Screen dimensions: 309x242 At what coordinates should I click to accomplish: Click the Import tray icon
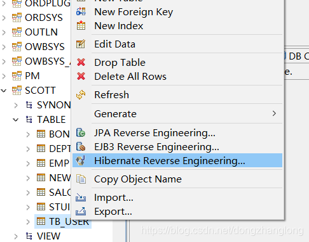point(81,198)
